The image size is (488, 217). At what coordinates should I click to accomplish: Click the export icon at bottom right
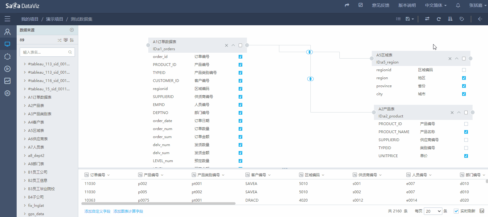[x=482, y=211]
